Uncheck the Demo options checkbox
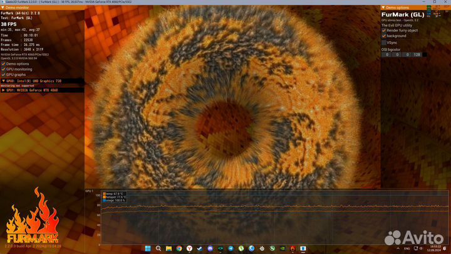Image resolution: width=451 pixels, height=254 pixels. click(x=3, y=63)
